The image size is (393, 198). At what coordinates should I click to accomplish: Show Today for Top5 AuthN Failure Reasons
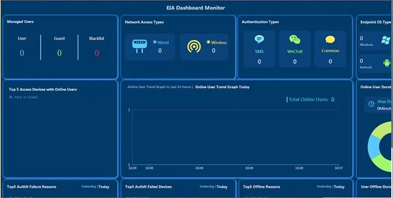pyautogui.click(x=104, y=187)
